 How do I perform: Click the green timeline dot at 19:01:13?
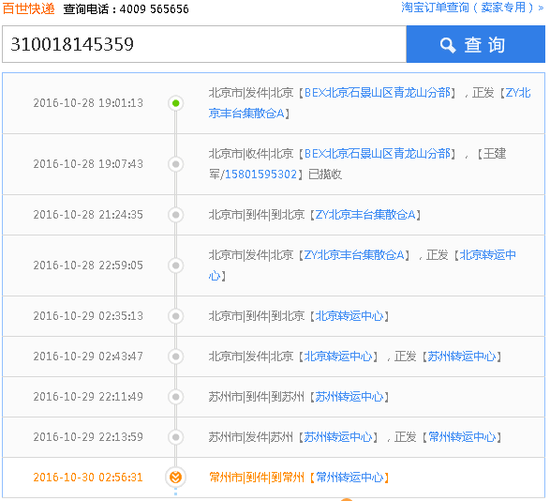click(176, 103)
